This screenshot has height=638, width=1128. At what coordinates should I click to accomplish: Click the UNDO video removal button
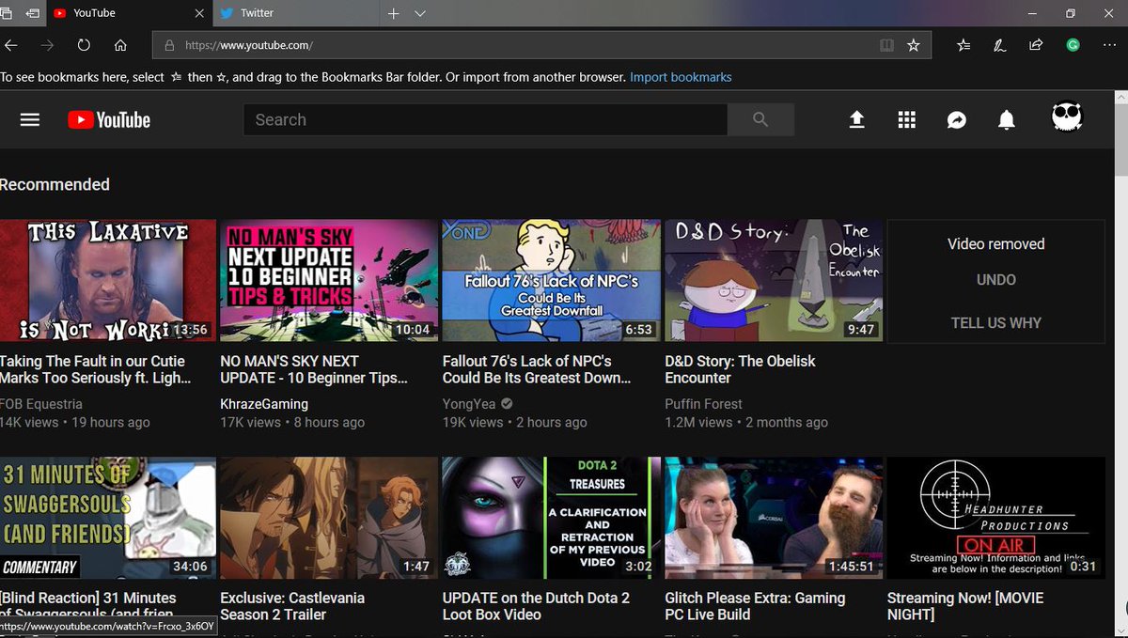[x=995, y=280]
